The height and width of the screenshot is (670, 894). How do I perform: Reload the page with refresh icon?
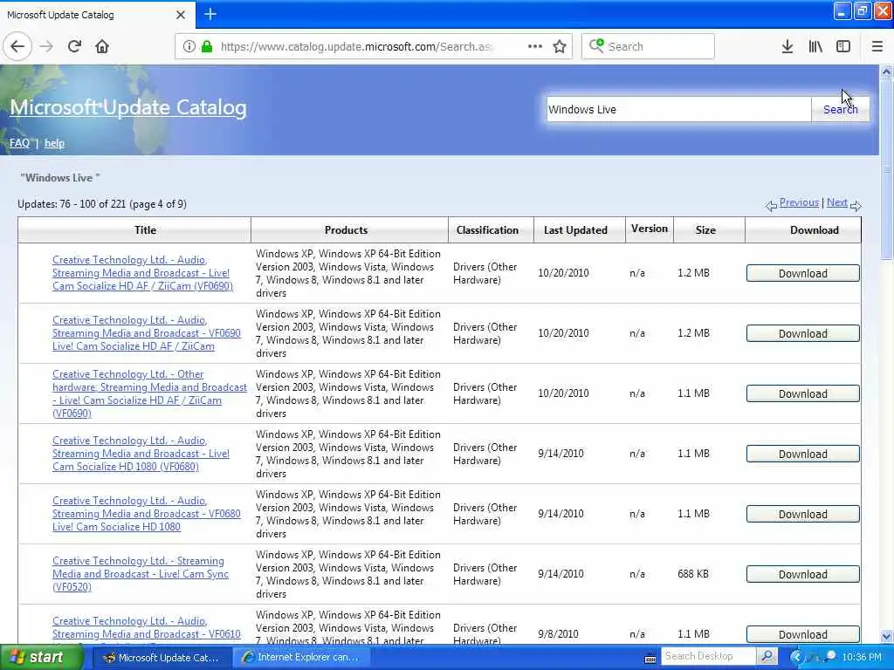tap(75, 46)
